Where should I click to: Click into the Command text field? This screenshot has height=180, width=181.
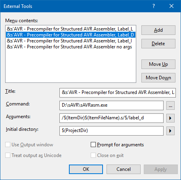tap(111, 105)
